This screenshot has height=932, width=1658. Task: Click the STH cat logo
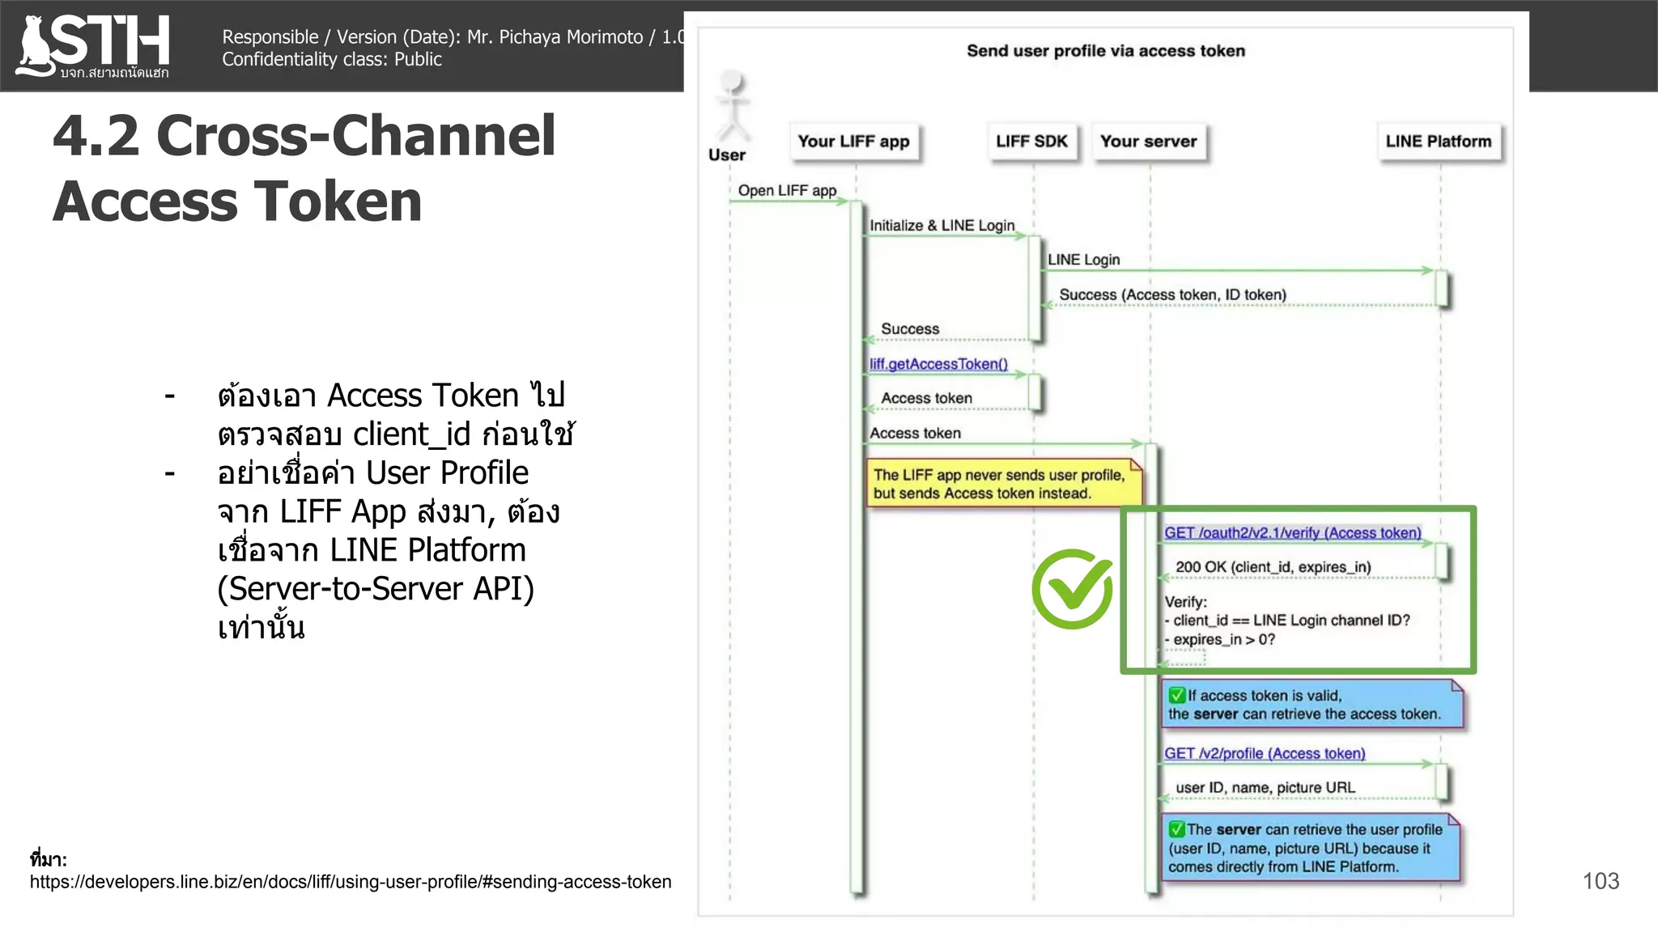click(x=93, y=45)
